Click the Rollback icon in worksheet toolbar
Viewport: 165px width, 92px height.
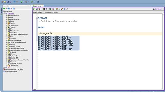point(53,9)
